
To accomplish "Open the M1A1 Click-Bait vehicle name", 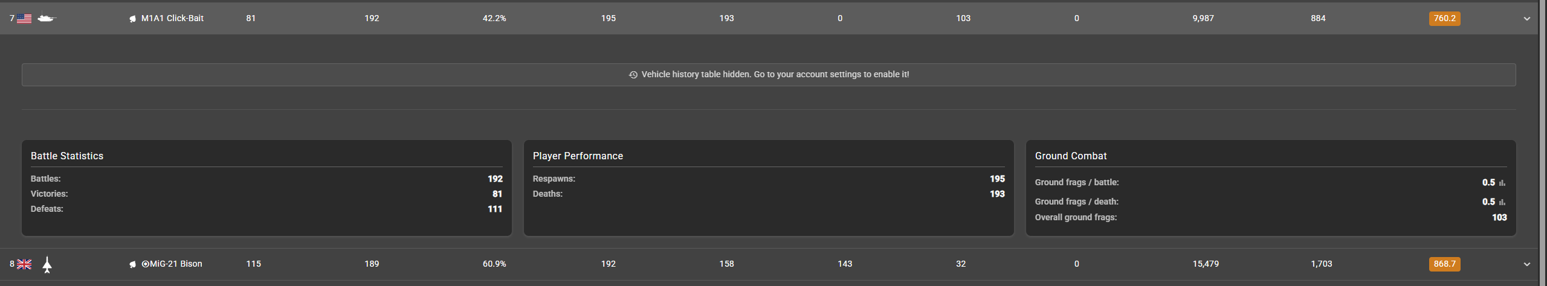I will pos(172,19).
